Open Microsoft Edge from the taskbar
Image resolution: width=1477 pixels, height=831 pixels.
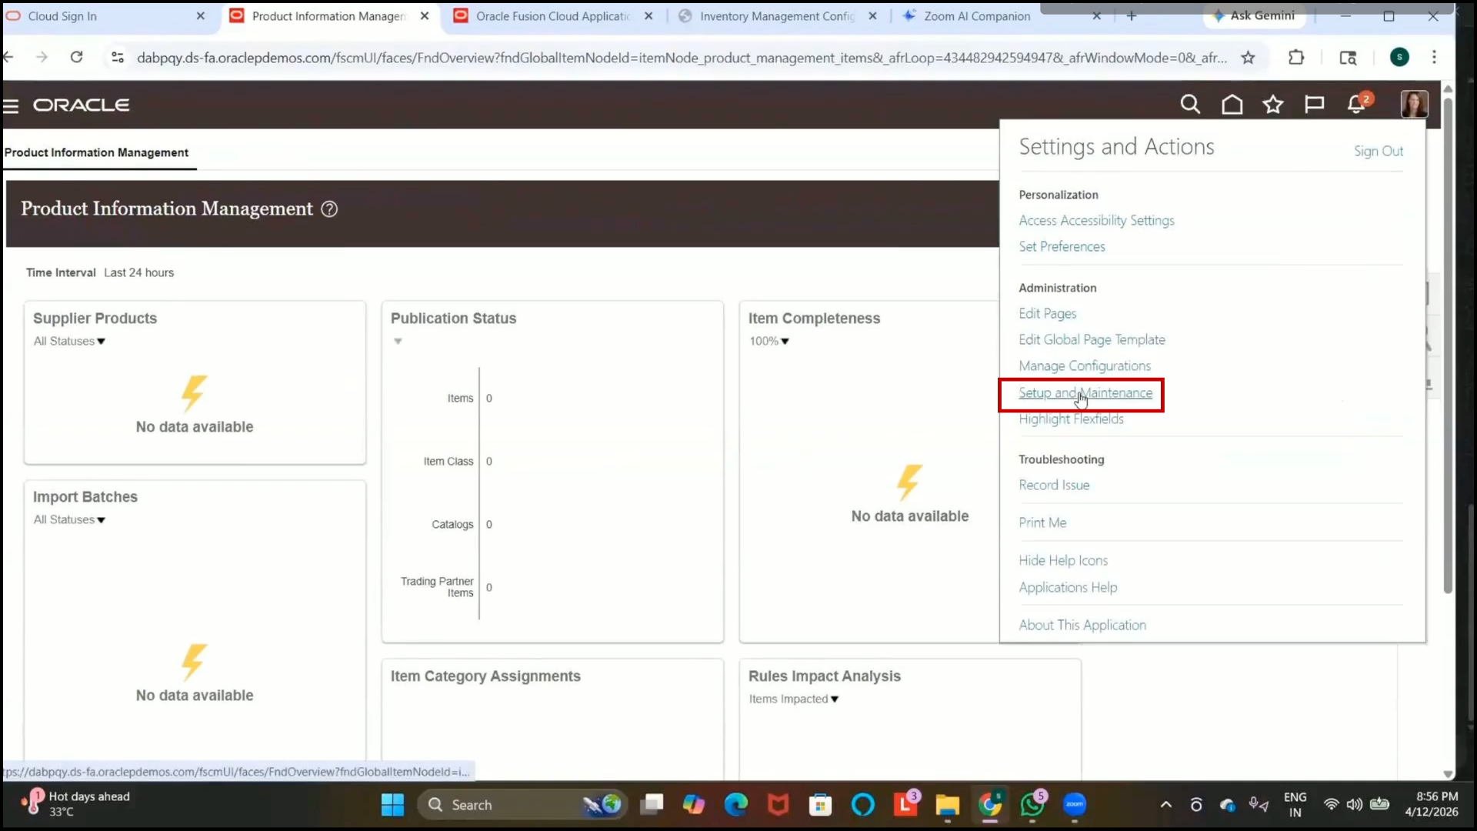click(736, 805)
